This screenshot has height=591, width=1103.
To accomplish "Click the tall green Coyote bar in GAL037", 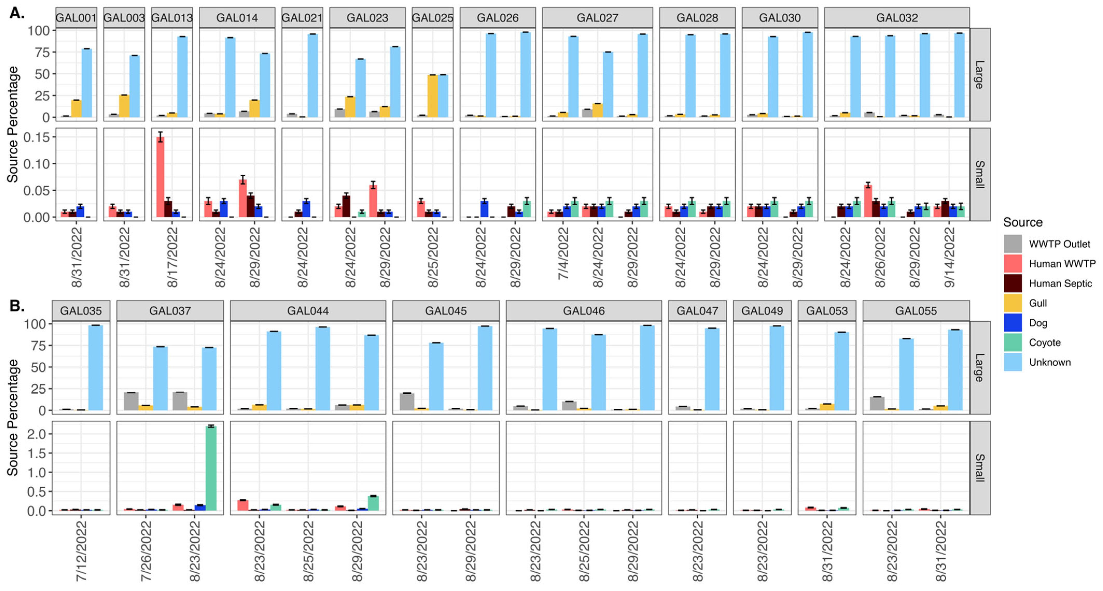I will pos(211,468).
